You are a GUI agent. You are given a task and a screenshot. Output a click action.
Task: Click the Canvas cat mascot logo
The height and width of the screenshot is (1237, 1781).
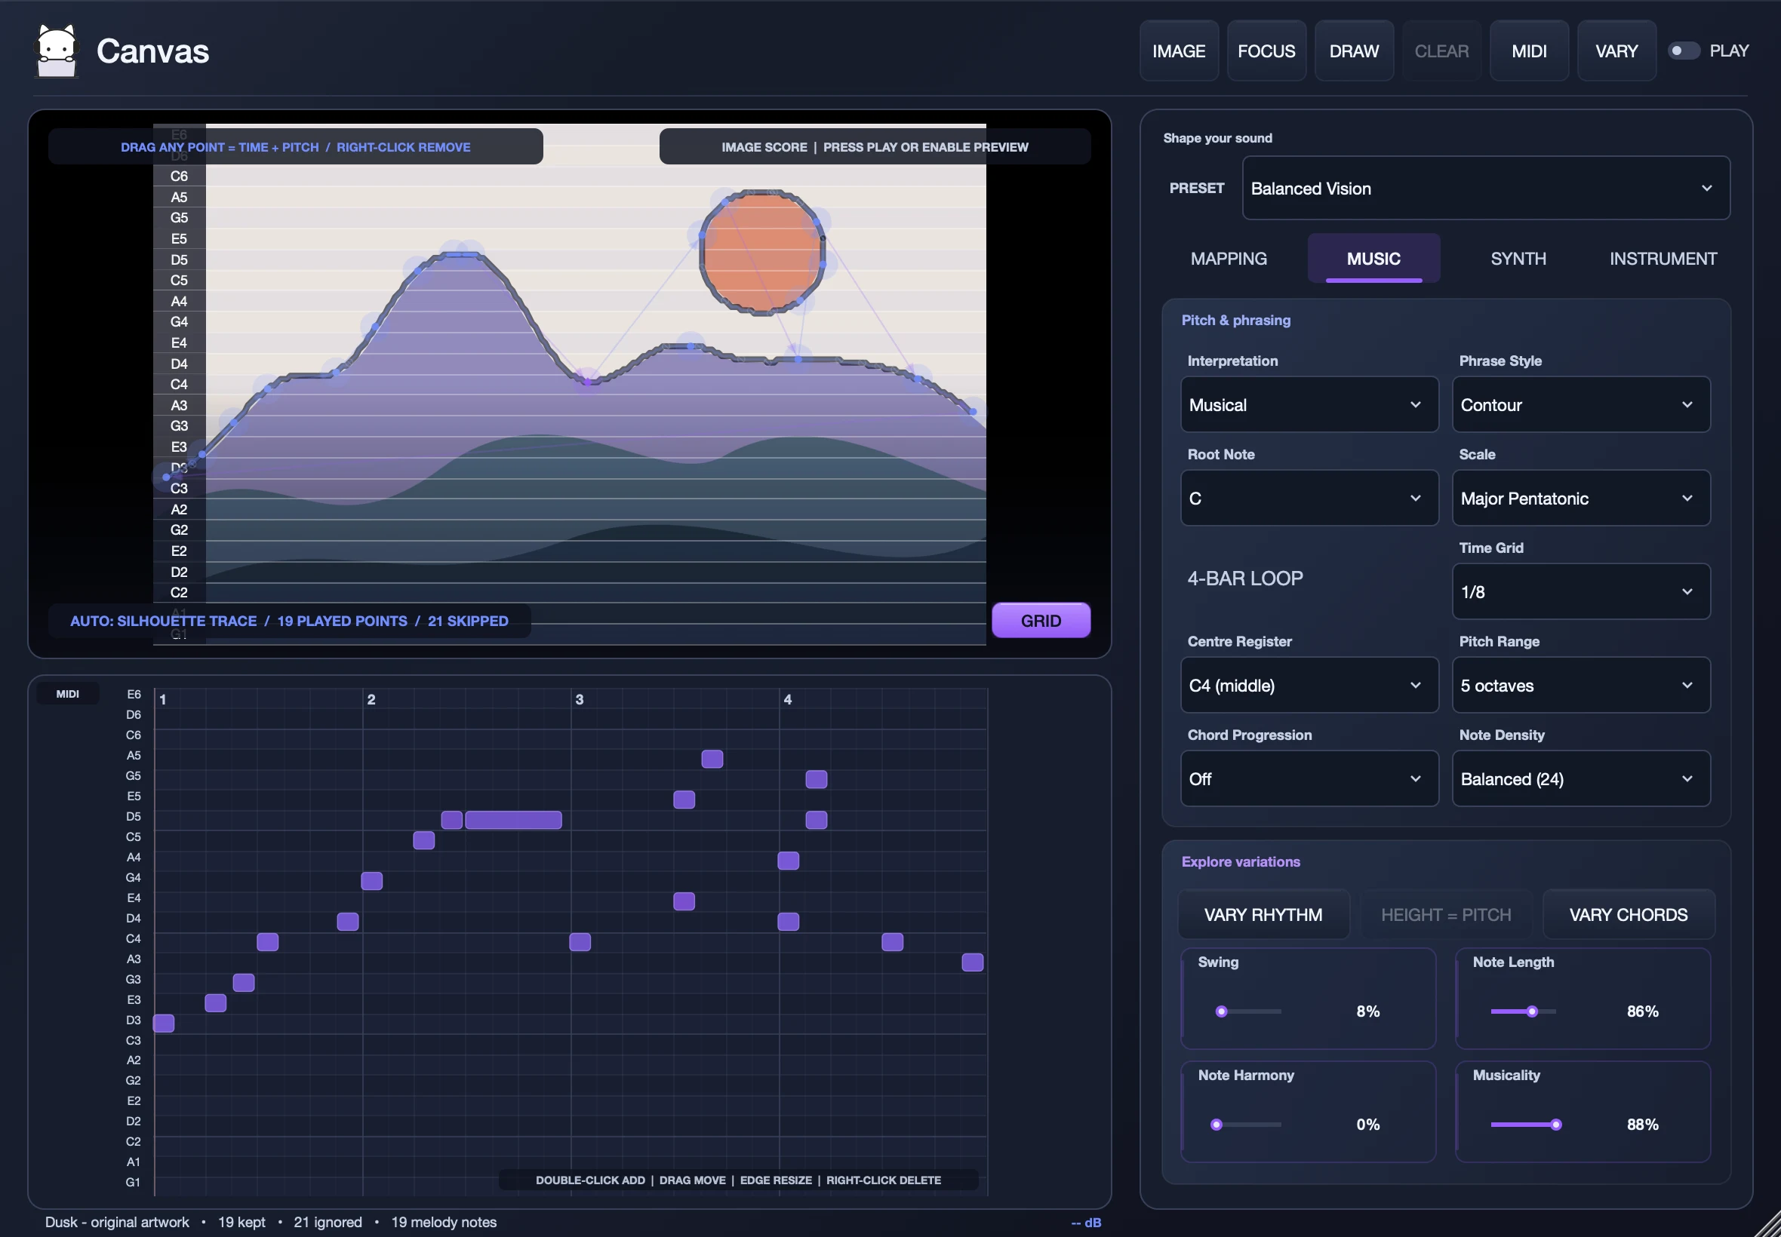point(57,51)
